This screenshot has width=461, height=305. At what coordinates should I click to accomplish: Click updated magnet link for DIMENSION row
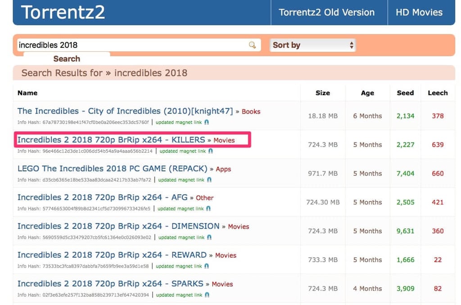[x=181, y=237]
